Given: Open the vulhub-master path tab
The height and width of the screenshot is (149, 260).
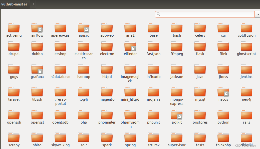Looking at the screenshot, I should coord(14,4).
